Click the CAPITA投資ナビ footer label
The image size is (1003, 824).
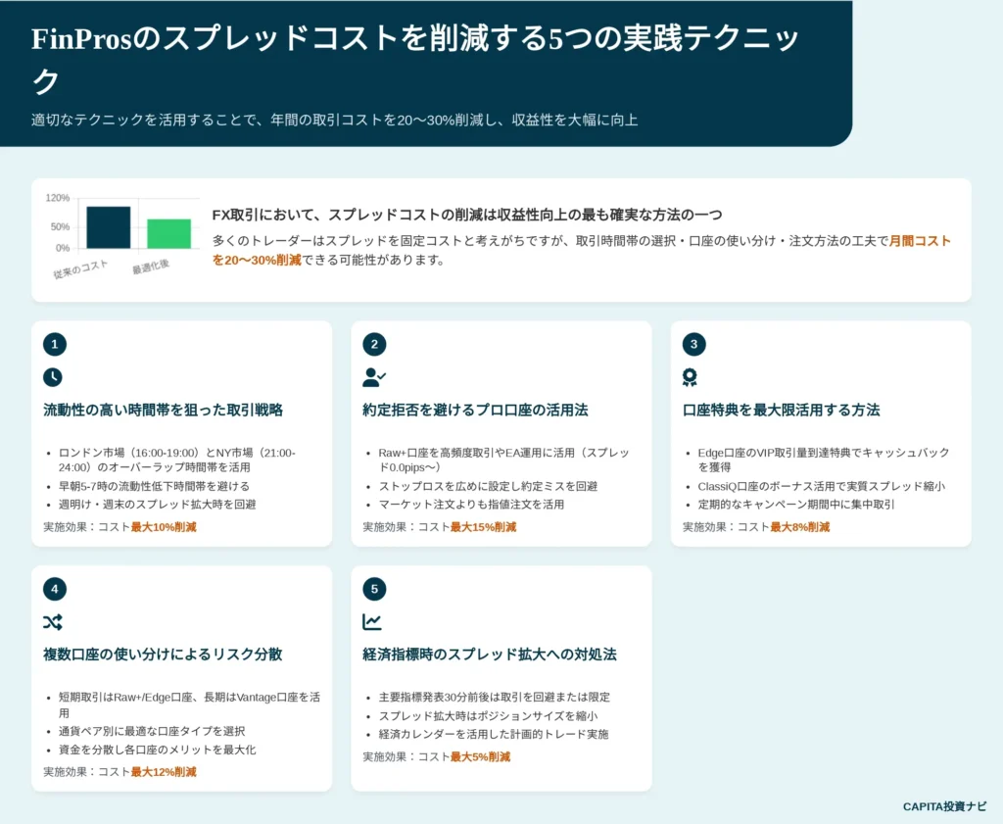tap(945, 806)
